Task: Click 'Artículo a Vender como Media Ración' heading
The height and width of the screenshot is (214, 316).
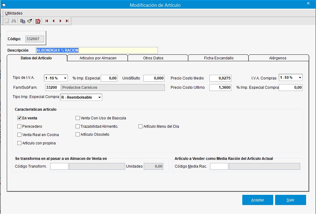Action: click(224, 158)
